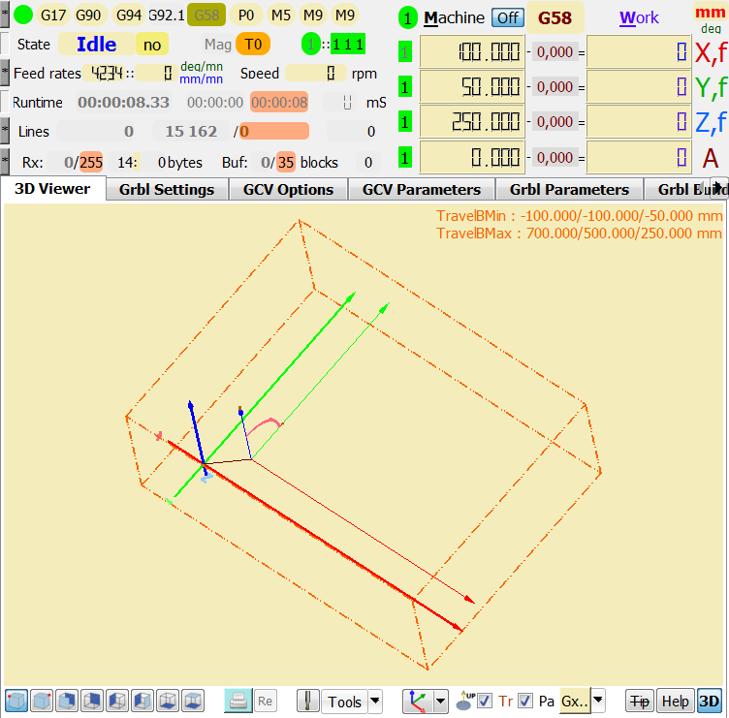Click the Help button
The image size is (729, 718).
[675, 701]
